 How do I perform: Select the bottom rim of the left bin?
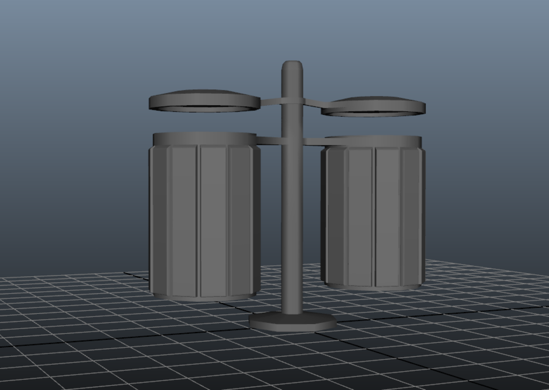point(204,297)
